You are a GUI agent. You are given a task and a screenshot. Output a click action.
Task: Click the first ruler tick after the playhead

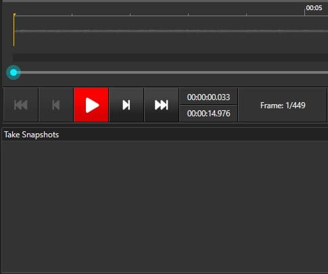72,14
